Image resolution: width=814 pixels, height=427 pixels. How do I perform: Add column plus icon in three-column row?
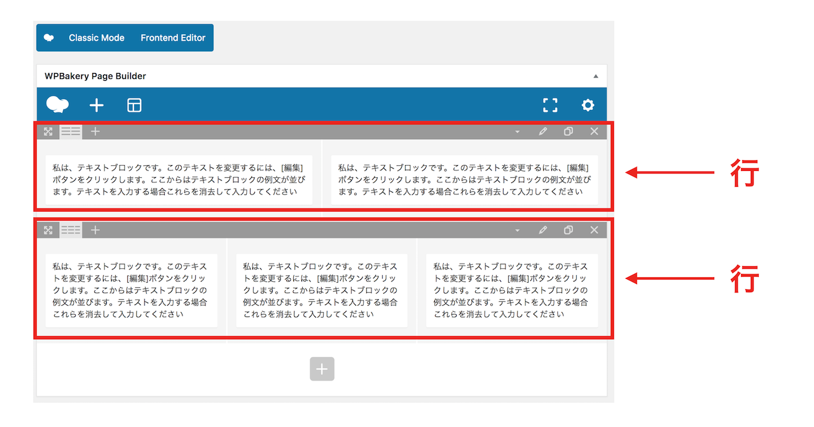95,230
